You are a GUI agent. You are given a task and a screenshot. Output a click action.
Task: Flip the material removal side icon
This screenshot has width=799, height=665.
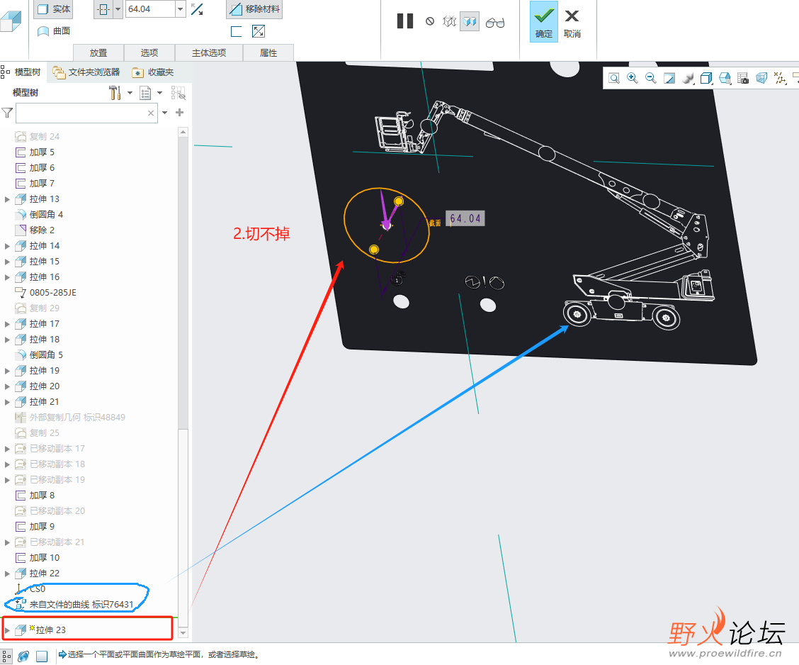click(259, 32)
